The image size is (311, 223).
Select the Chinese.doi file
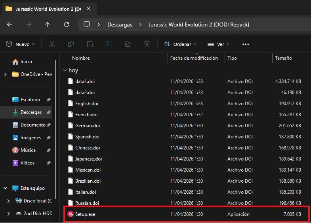click(x=88, y=148)
